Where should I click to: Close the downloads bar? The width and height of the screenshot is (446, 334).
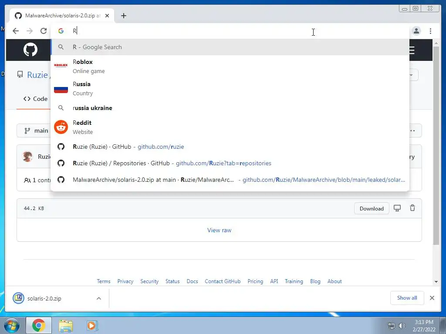click(x=432, y=298)
